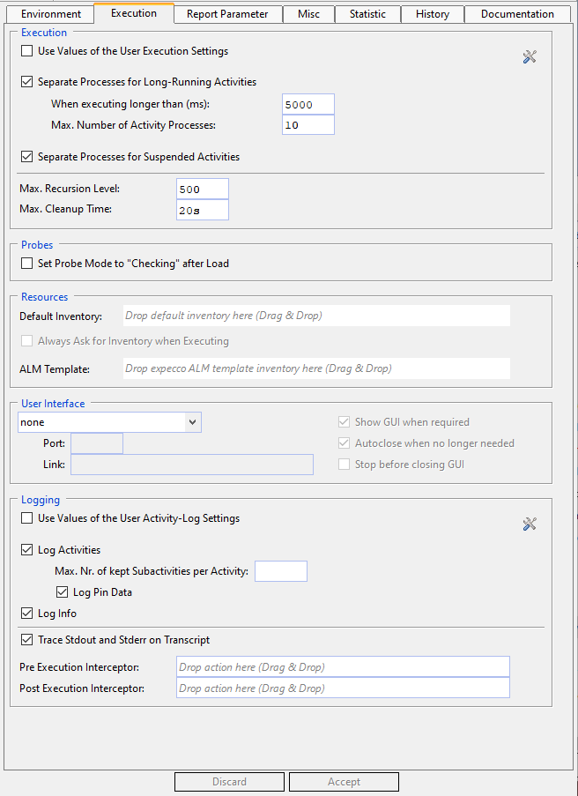Toggle the Log Pin Data checkbox
The image size is (578, 796).
62,592
